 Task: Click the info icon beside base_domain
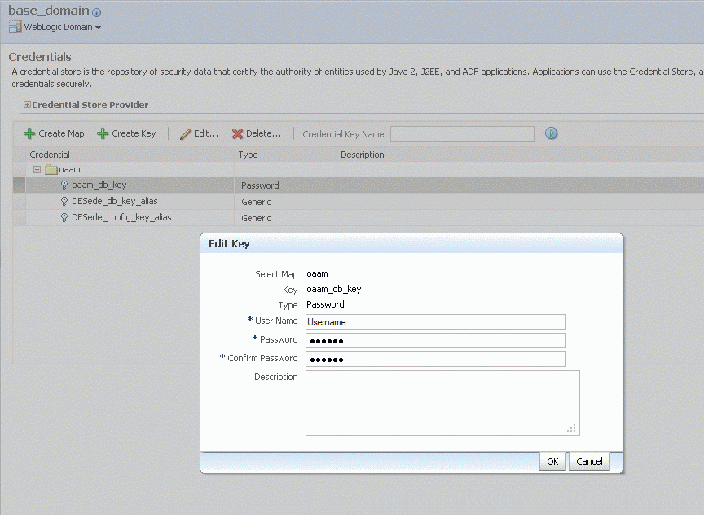click(96, 12)
